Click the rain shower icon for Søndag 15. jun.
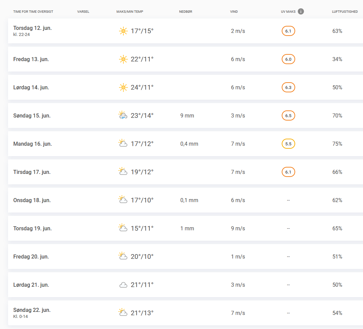Viewport: 363px width, 329px height. 123,115
